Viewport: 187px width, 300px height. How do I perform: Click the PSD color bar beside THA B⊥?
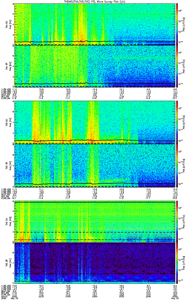pos(177,24)
